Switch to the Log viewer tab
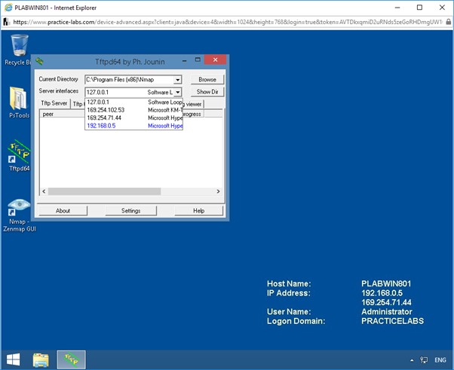 tap(193, 104)
